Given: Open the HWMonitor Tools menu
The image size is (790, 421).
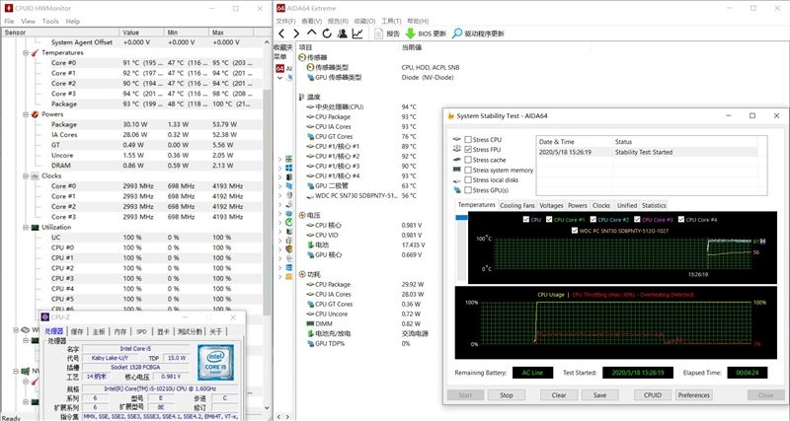Looking at the screenshot, I should (50, 21).
